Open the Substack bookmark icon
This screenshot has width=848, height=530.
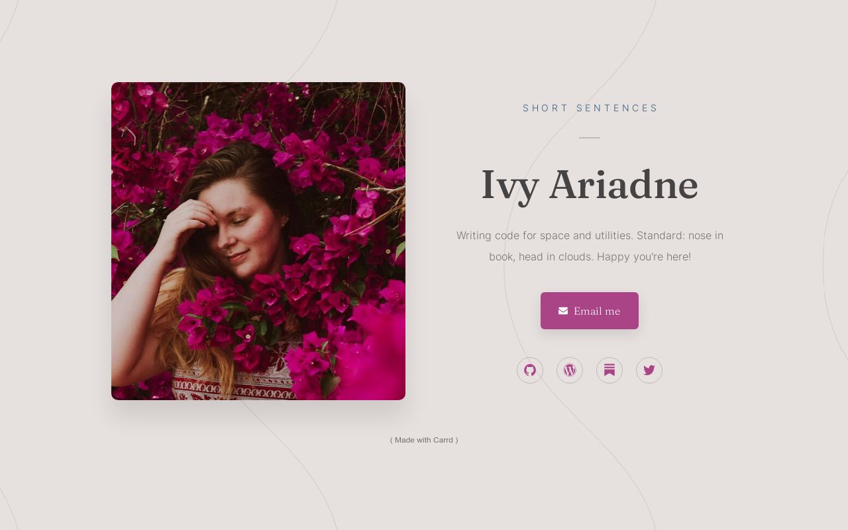click(609, 370)
